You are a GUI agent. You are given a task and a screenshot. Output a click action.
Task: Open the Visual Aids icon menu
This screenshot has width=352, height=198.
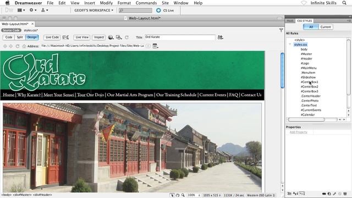point(119,37)
